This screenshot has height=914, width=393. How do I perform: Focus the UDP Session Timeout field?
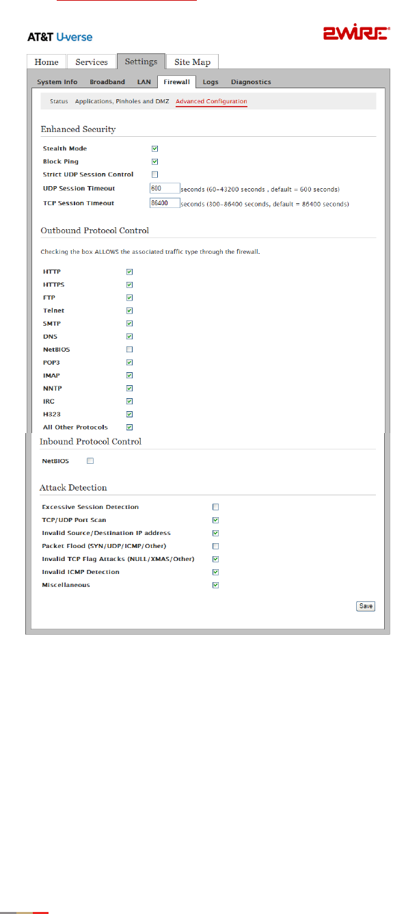tap(165, 188)
